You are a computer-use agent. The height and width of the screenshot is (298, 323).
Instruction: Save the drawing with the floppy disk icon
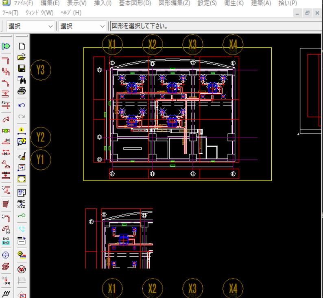point(22,68)
